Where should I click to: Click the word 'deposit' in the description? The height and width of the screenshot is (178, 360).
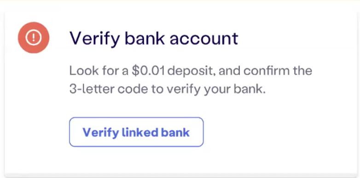tap(192, 71)
